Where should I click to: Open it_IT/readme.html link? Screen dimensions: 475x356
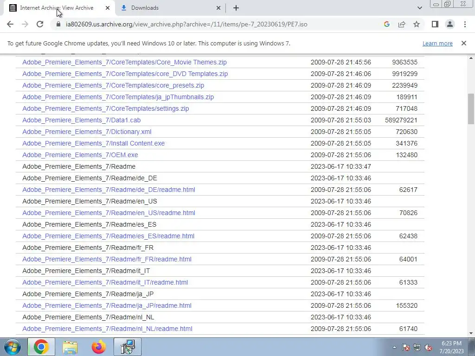(105, 282)
